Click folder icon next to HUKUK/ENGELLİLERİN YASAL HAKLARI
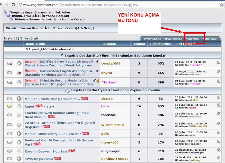225x163 pixels. [x=8, y=16]
